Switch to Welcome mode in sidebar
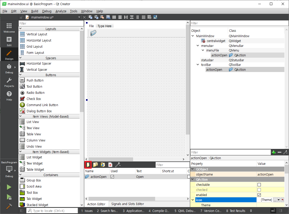The height and width of the screenshot is (214, 289). pos(9,28)
